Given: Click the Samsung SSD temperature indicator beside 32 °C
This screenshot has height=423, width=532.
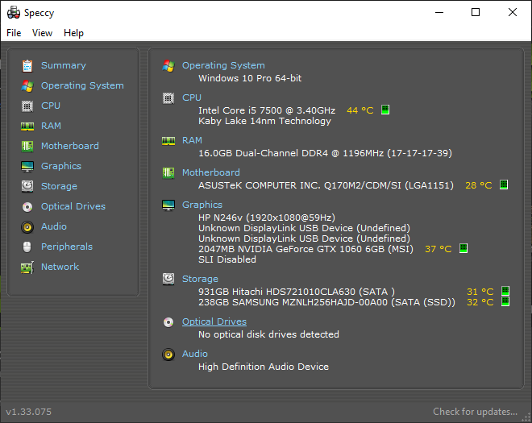Looking at the screenshot, I should (x=505, y=301).
